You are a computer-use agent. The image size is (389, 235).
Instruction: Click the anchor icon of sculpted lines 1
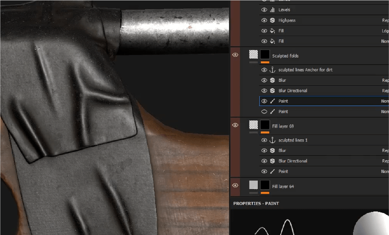(273, 140)
